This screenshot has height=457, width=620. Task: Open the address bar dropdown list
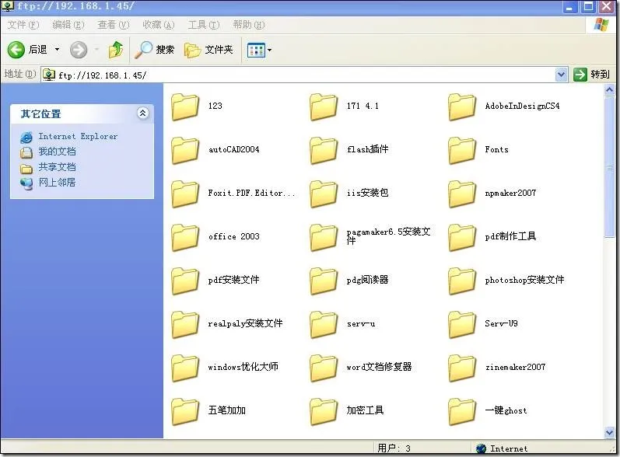561,75
